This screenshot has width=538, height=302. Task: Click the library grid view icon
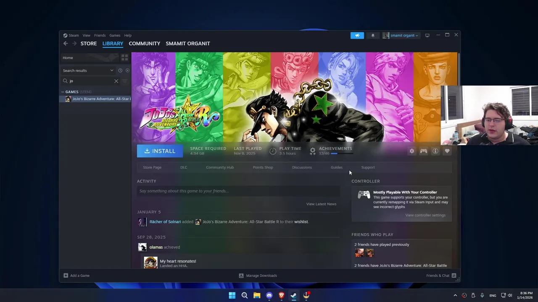124,57
